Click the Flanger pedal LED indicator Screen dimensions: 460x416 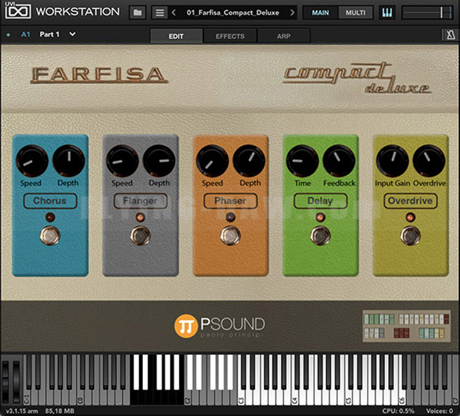[x=140, y=218]
